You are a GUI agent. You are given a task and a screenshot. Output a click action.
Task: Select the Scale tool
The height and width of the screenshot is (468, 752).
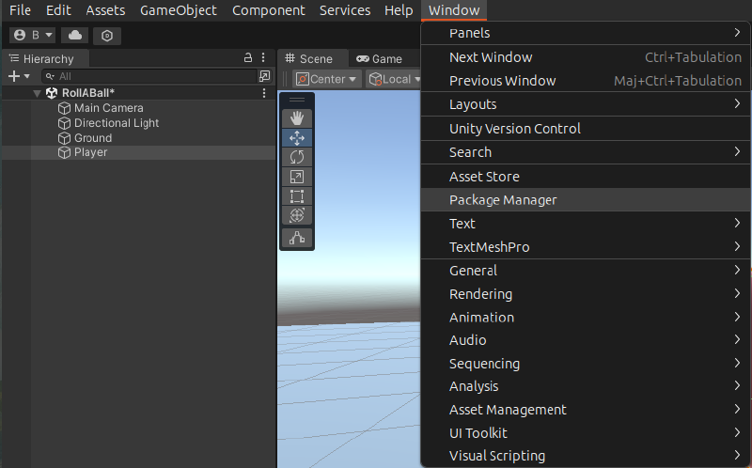coord(297,177)
